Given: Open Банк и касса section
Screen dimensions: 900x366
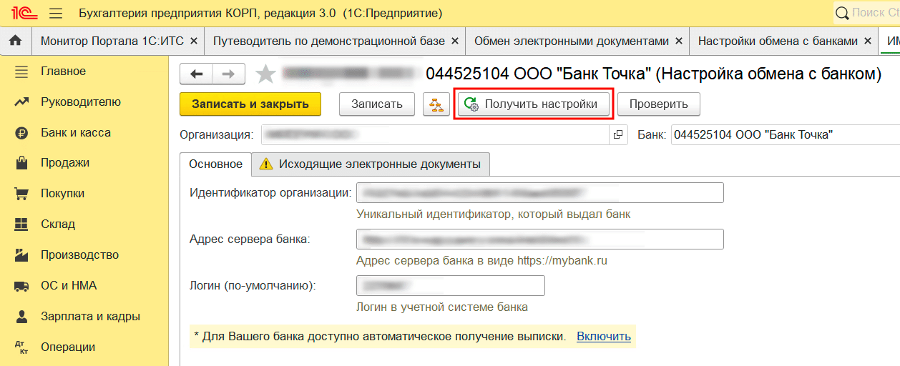Looking at the screenshot, I should pyautogui.click(x=75, y=132).
